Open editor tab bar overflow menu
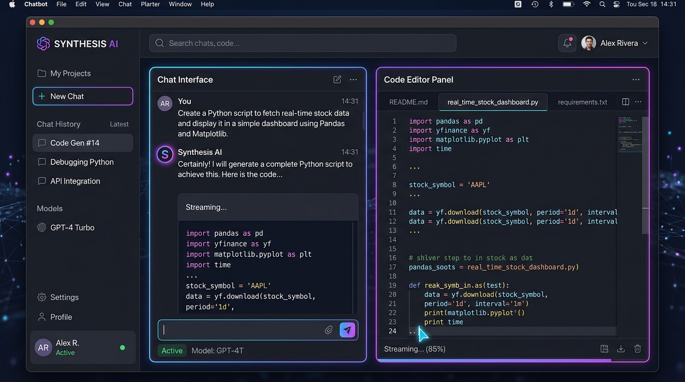 point(638,102)
